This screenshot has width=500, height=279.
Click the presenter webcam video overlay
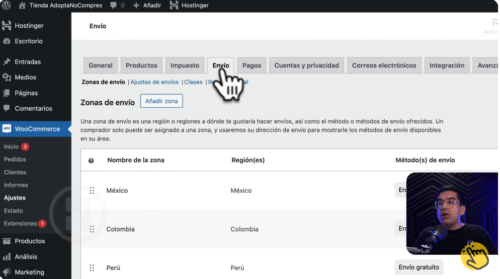pos(452,213)
